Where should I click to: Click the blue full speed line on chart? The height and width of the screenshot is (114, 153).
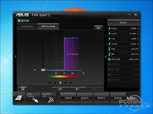[x=71, y=38]
